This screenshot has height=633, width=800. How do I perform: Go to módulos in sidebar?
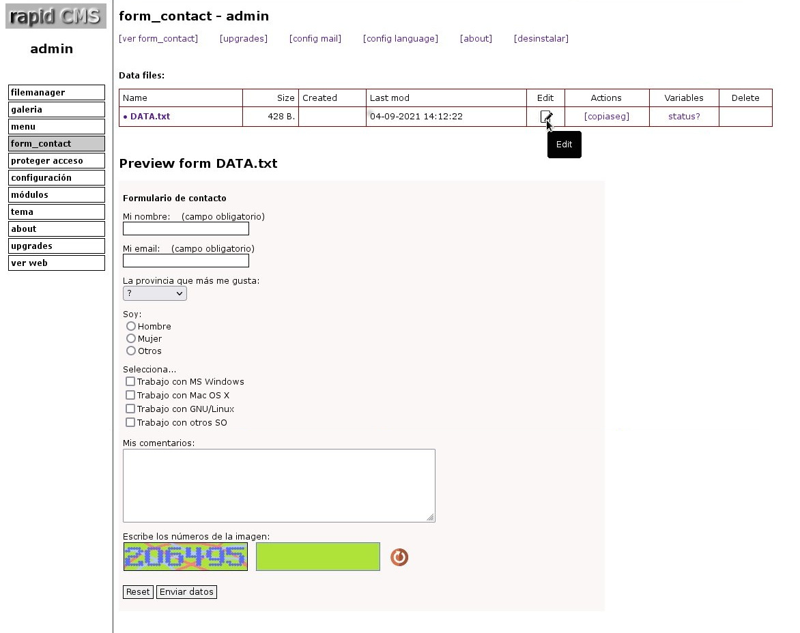point(57,194)
